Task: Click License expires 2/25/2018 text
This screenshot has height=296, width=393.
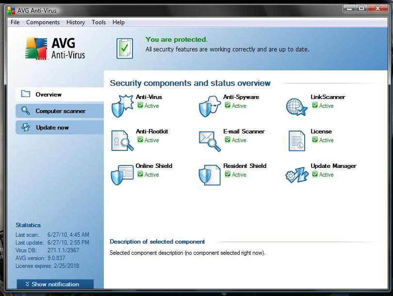Action: pyautogui.click(x=47, y=266)
